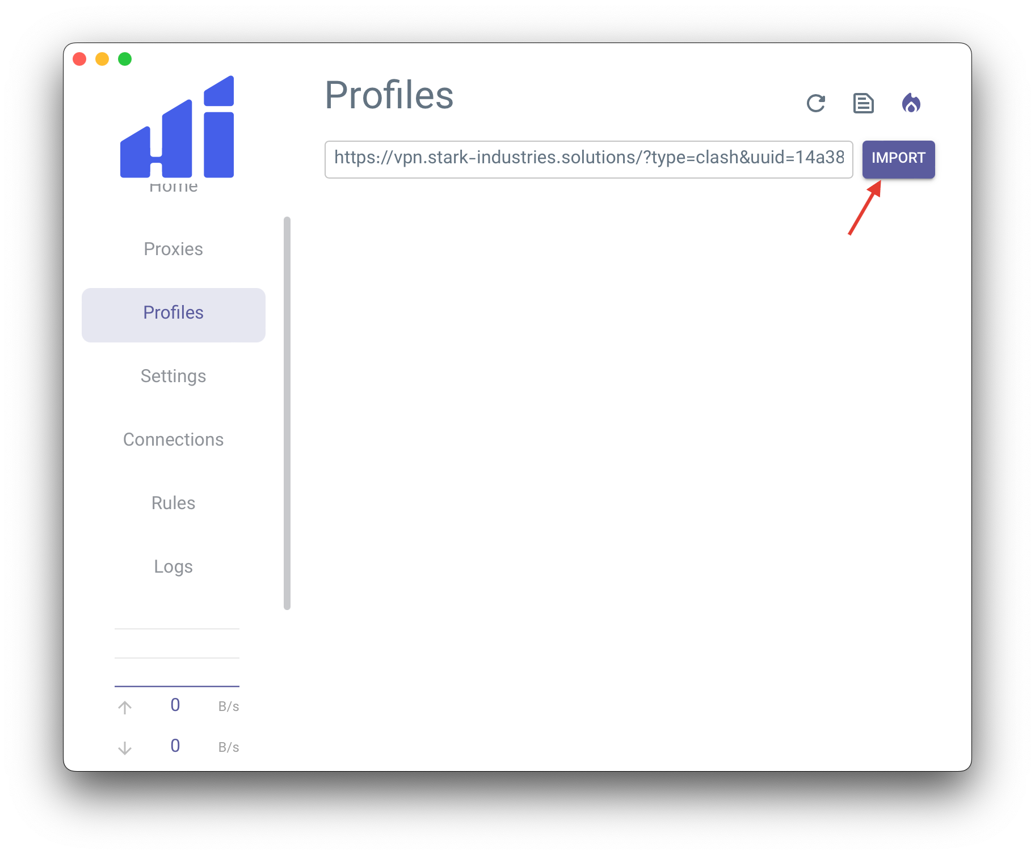Click the upload speed arrow icon
The height and width of the screenshot is (855, 1035).
click(x=125, y=707)
